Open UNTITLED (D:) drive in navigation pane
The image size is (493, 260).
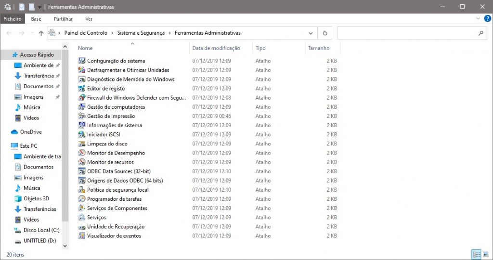(39, 241)
